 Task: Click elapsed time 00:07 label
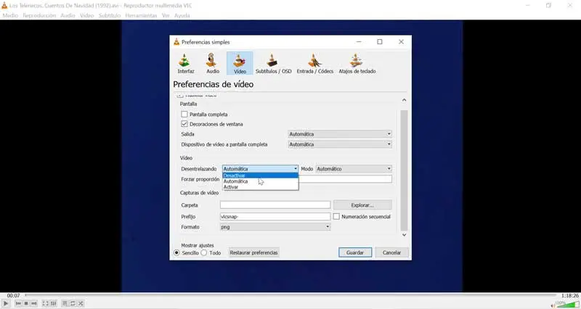coord(13,295)
